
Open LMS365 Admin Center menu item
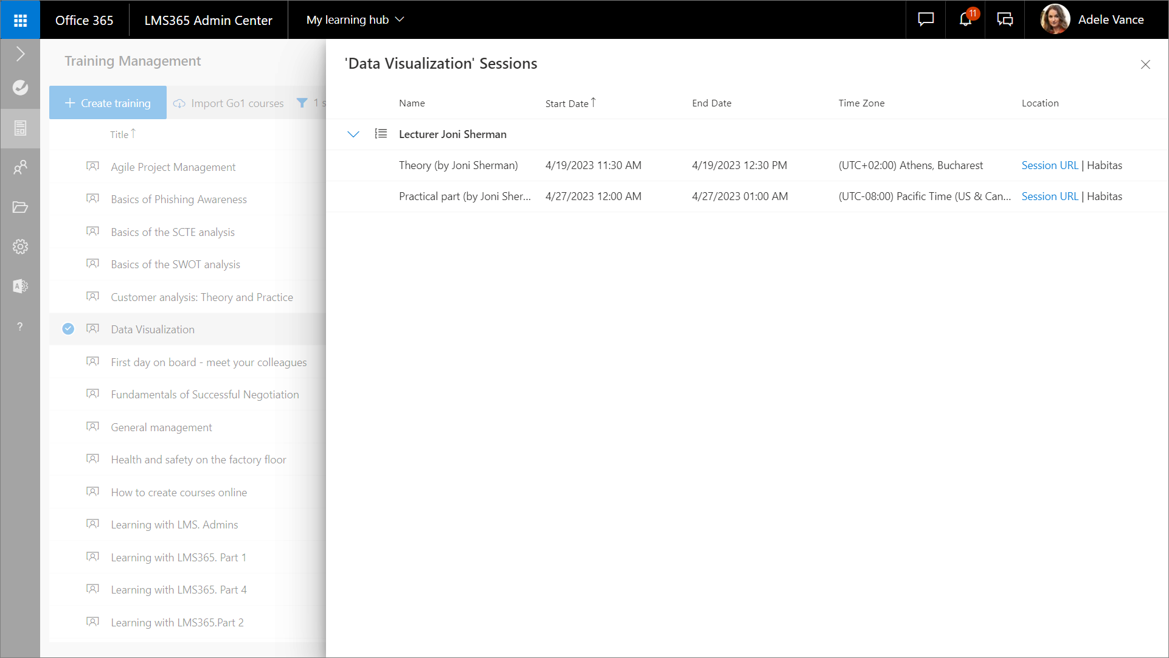pyautogui.click(x=208, y=20)
